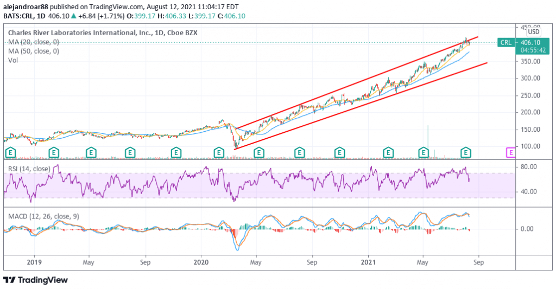Click the tall volume spike bar near May 2021
Screen dimensions: 556x290
point(428,136)
